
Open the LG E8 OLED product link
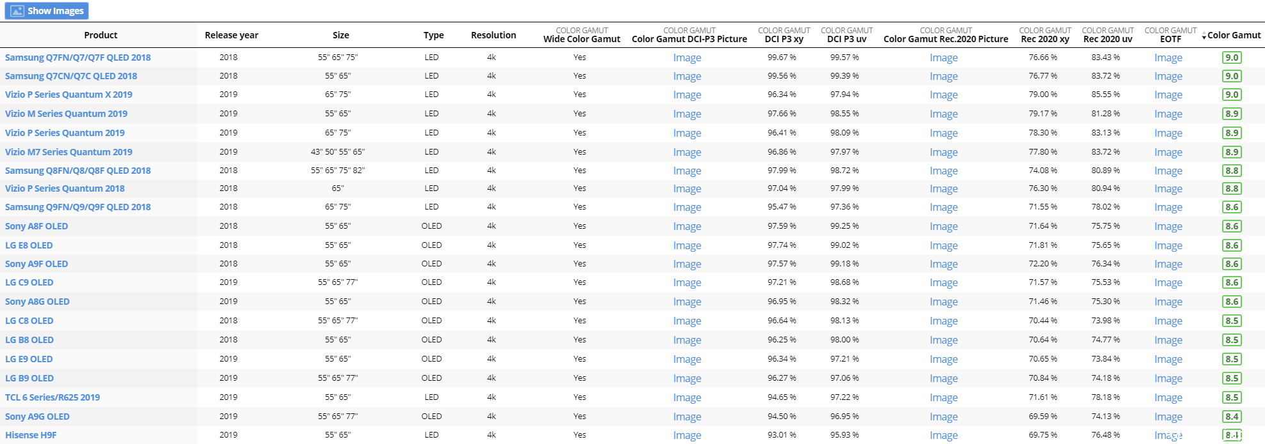(x=29, y=245)
